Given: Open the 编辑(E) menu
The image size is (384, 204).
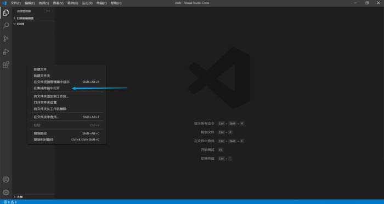Looking at the screenshot, I should (x=30, y=3).
